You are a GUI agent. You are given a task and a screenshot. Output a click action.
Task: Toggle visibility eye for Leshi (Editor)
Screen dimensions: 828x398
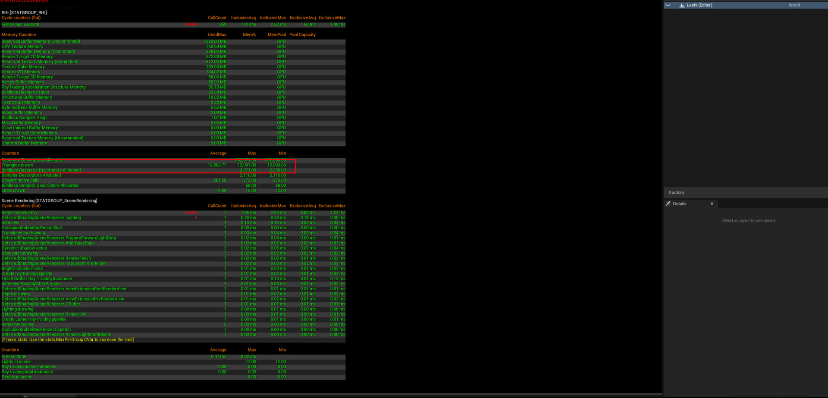click(x=668, y=5)
